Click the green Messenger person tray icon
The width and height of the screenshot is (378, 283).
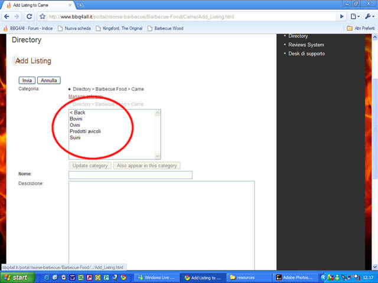[x=337, y=278]
